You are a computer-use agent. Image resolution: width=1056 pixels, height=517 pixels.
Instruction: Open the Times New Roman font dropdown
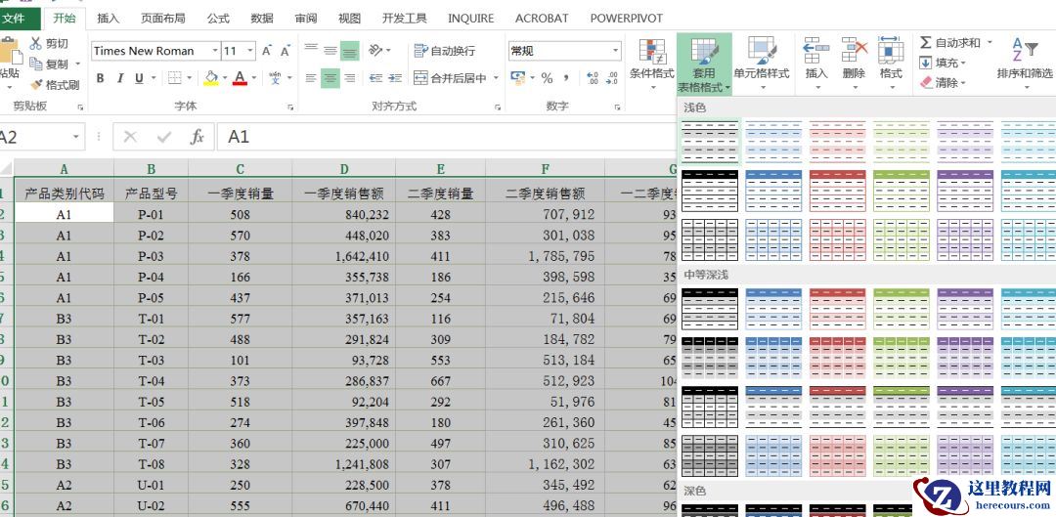click(x=209, y=51)
